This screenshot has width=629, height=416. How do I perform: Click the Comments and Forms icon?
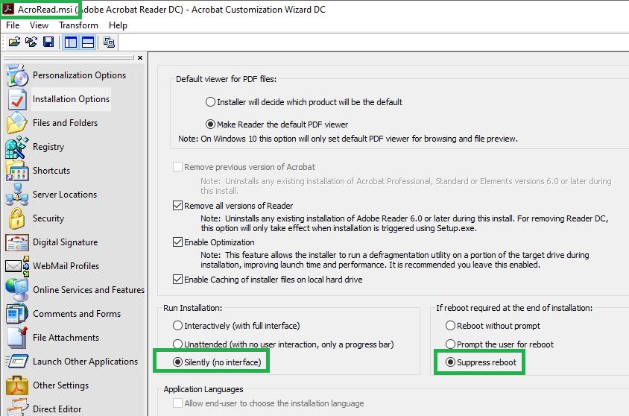[x=17, y=314]
